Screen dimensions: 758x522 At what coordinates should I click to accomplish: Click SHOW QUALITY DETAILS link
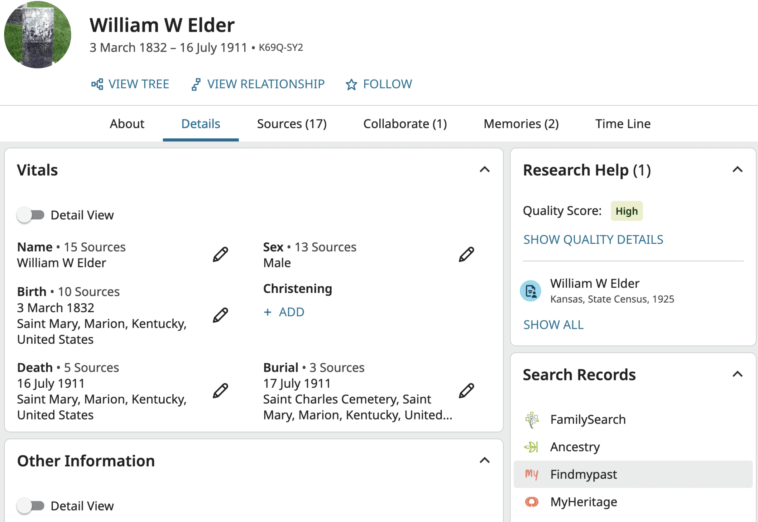point(593,240)
